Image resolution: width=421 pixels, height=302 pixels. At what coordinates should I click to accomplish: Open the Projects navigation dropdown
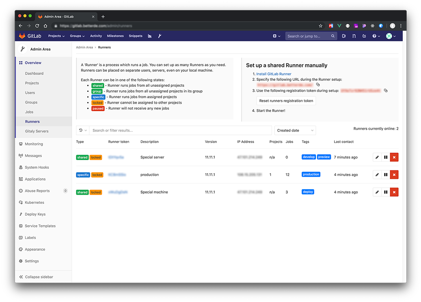(56, 36)
